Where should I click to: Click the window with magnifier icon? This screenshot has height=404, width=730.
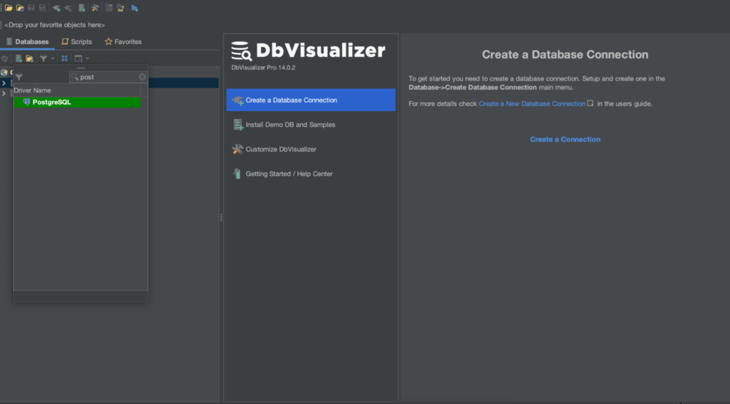coord(78,58)
